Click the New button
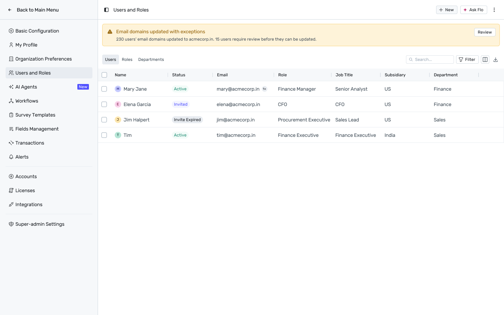This screenshot has height=315, width=504. click(x=447, y=10)
